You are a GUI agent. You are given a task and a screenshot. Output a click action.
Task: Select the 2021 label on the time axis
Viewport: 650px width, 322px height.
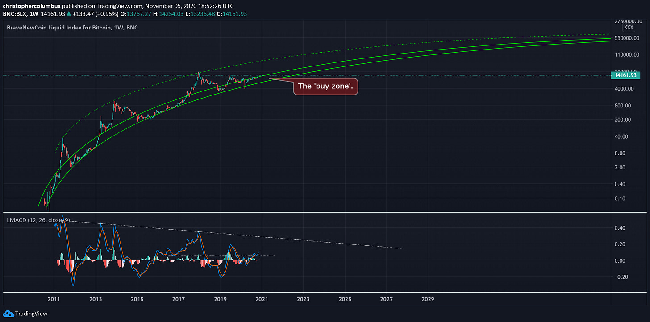pos(262,299)
